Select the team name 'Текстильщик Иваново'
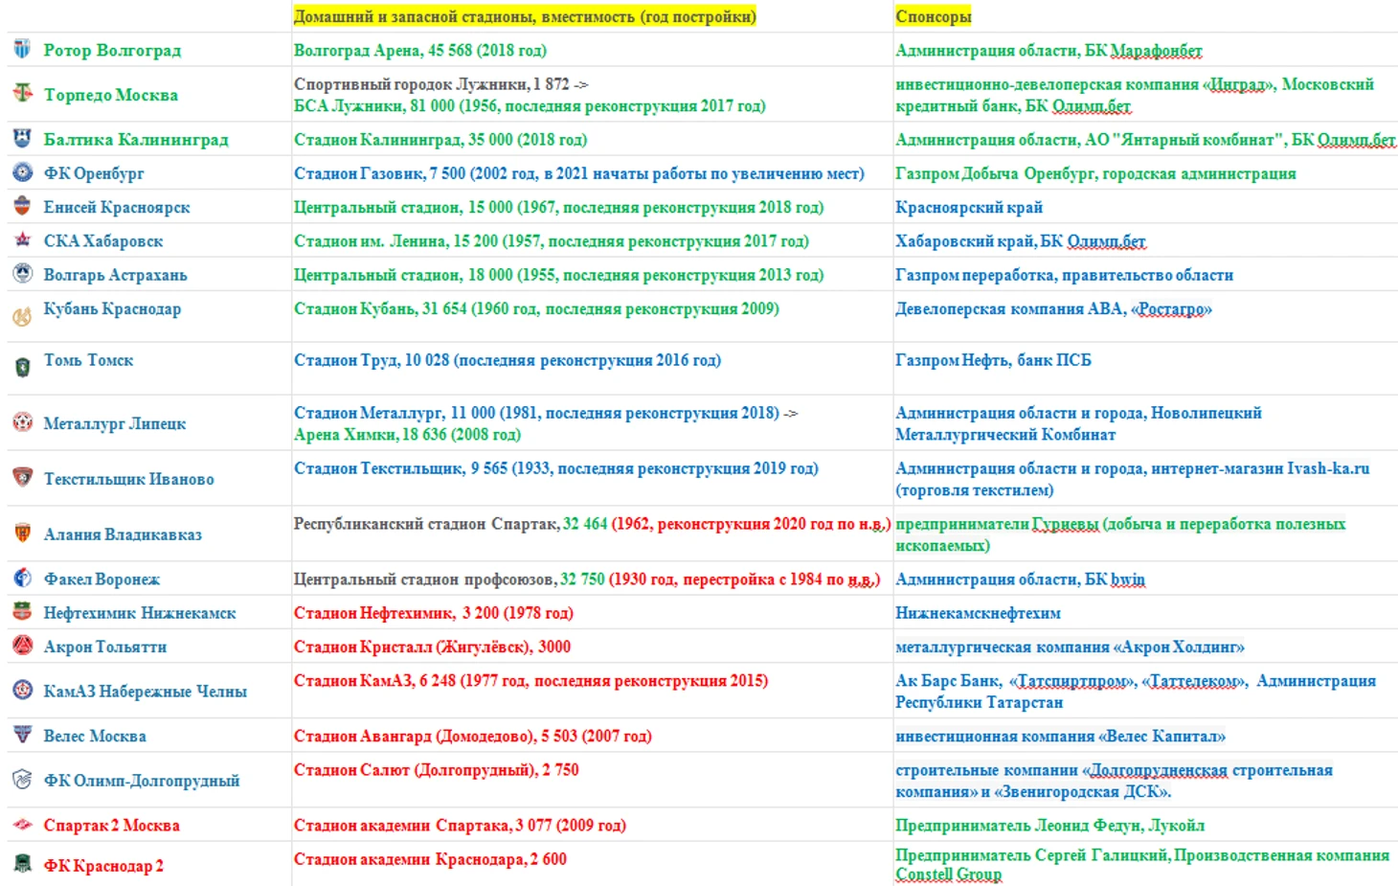Image resolution: width=1398 pixels, height=886 pixels. [128, 479]
